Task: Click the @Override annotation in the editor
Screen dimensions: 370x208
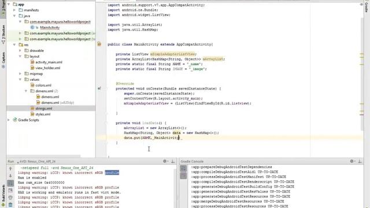Action: [125, 84]
